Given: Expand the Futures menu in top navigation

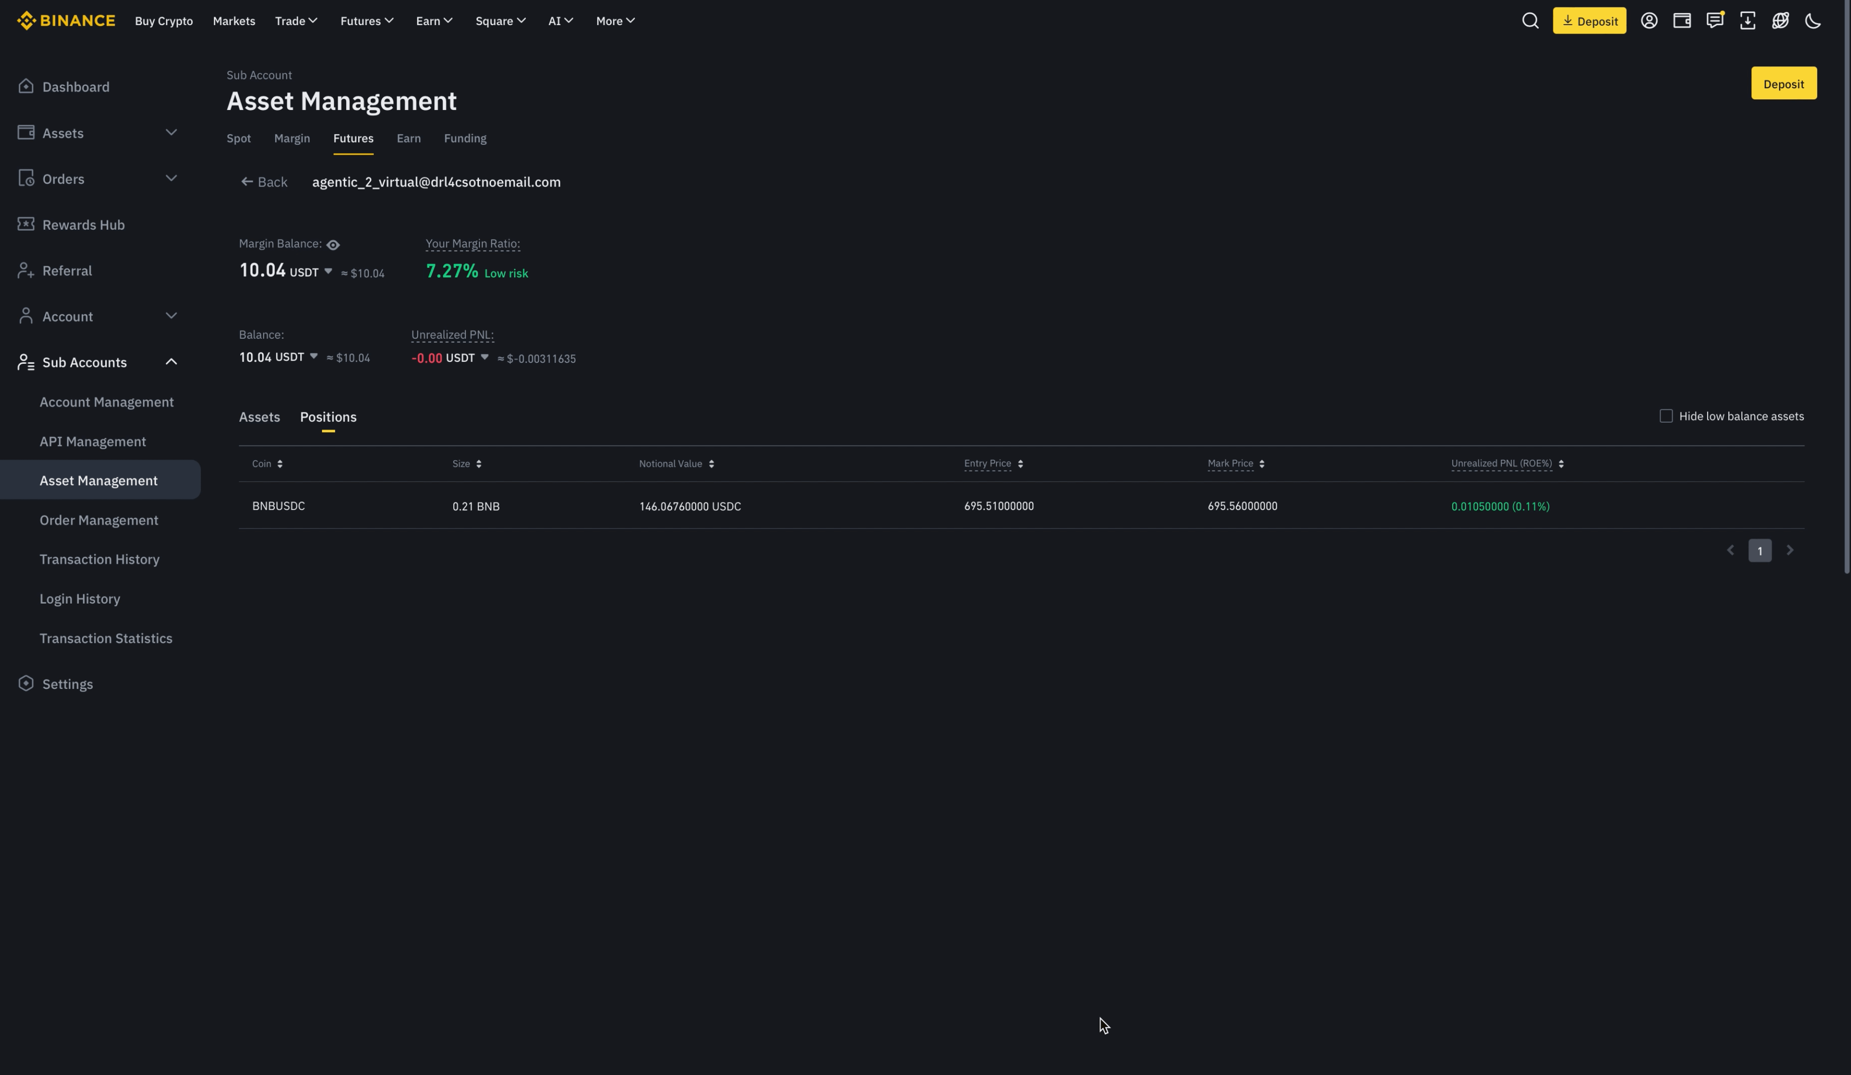Looking at the screenshot, I should (x=366, y=21).
